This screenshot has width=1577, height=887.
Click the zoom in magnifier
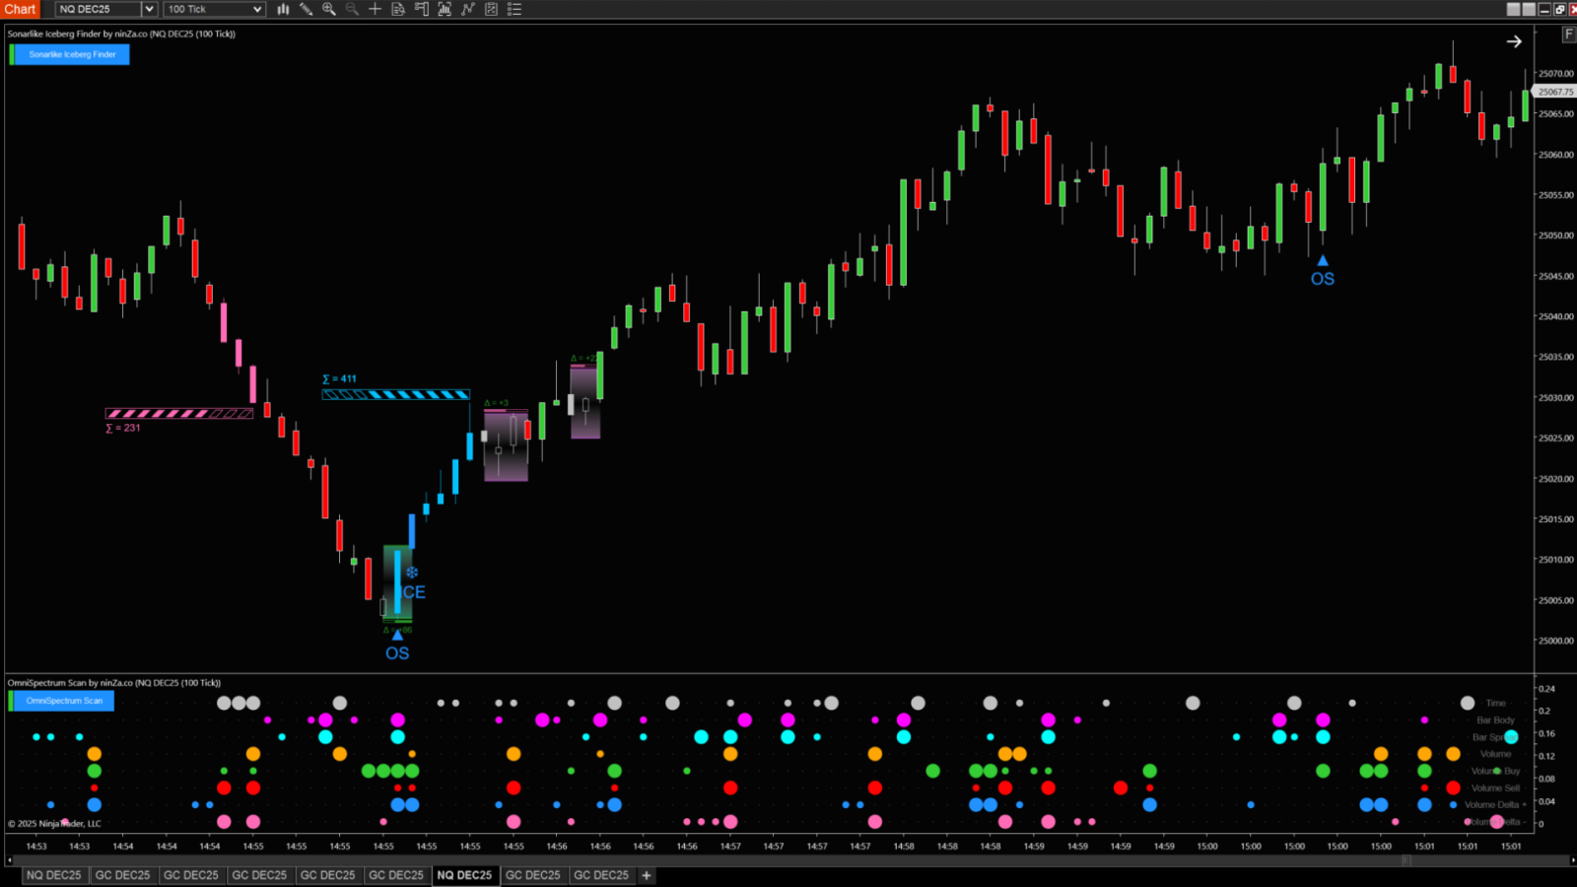pyautogui.click(x=329, y=9)
